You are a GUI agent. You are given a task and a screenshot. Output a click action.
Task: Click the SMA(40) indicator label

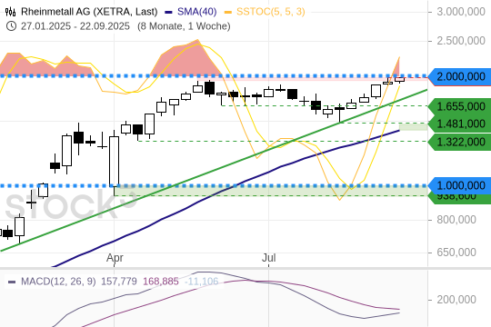pyautogui.click(x=197, y=12)
